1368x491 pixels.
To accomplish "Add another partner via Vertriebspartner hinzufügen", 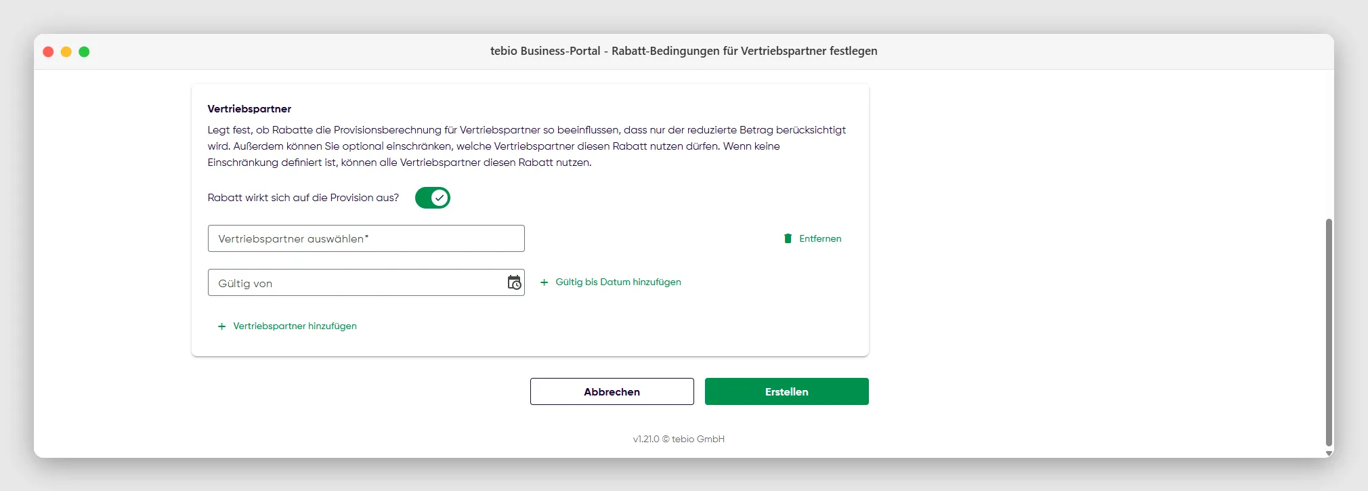I will tap(295, 326).
